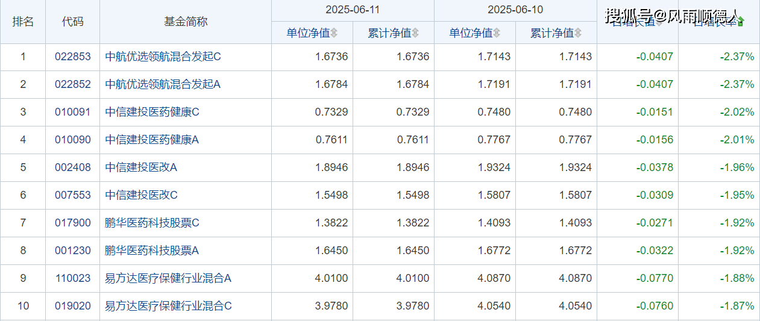Open fund code 019020

pyautogui.click(x=73, y=306)
